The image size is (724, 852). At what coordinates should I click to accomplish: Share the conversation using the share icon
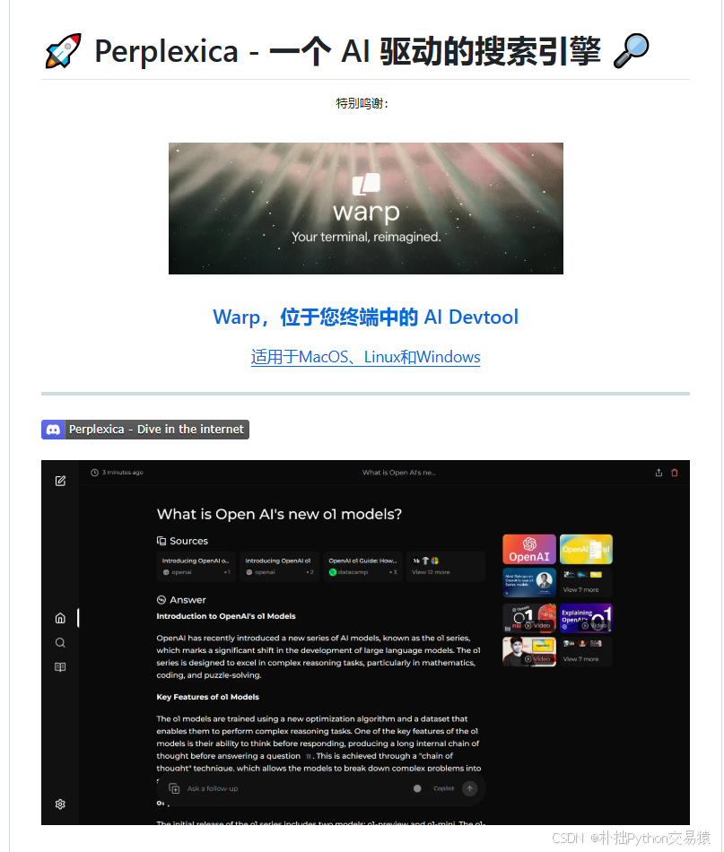pos(659,473)
